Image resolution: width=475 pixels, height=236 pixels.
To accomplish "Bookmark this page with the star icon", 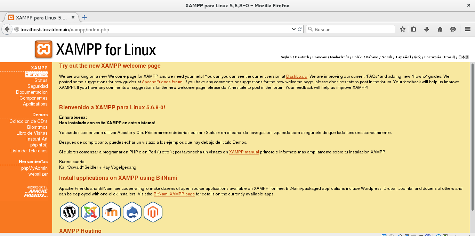I will pyautogui.click(x=403, y=29).
